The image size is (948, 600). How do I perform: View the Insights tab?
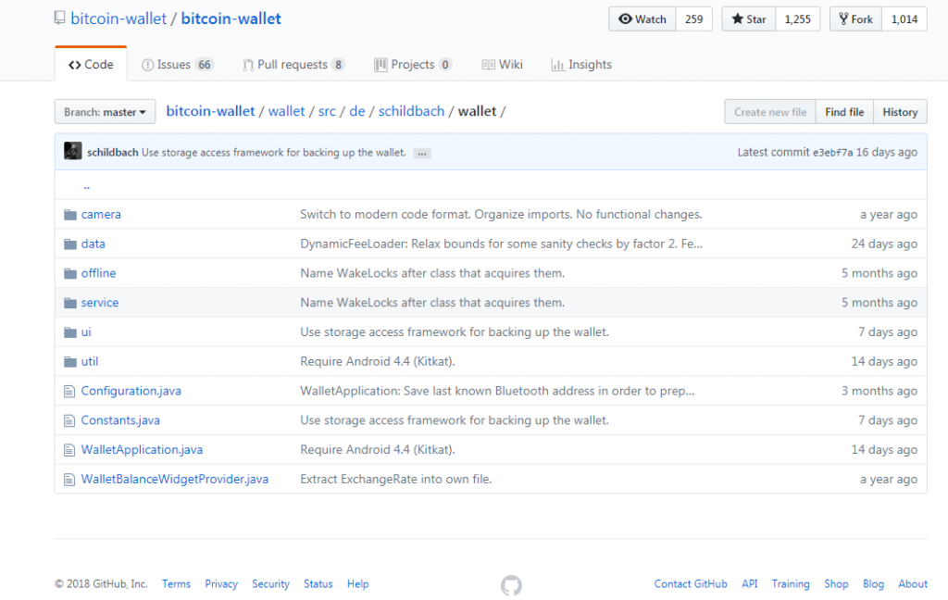coord(581,65)
